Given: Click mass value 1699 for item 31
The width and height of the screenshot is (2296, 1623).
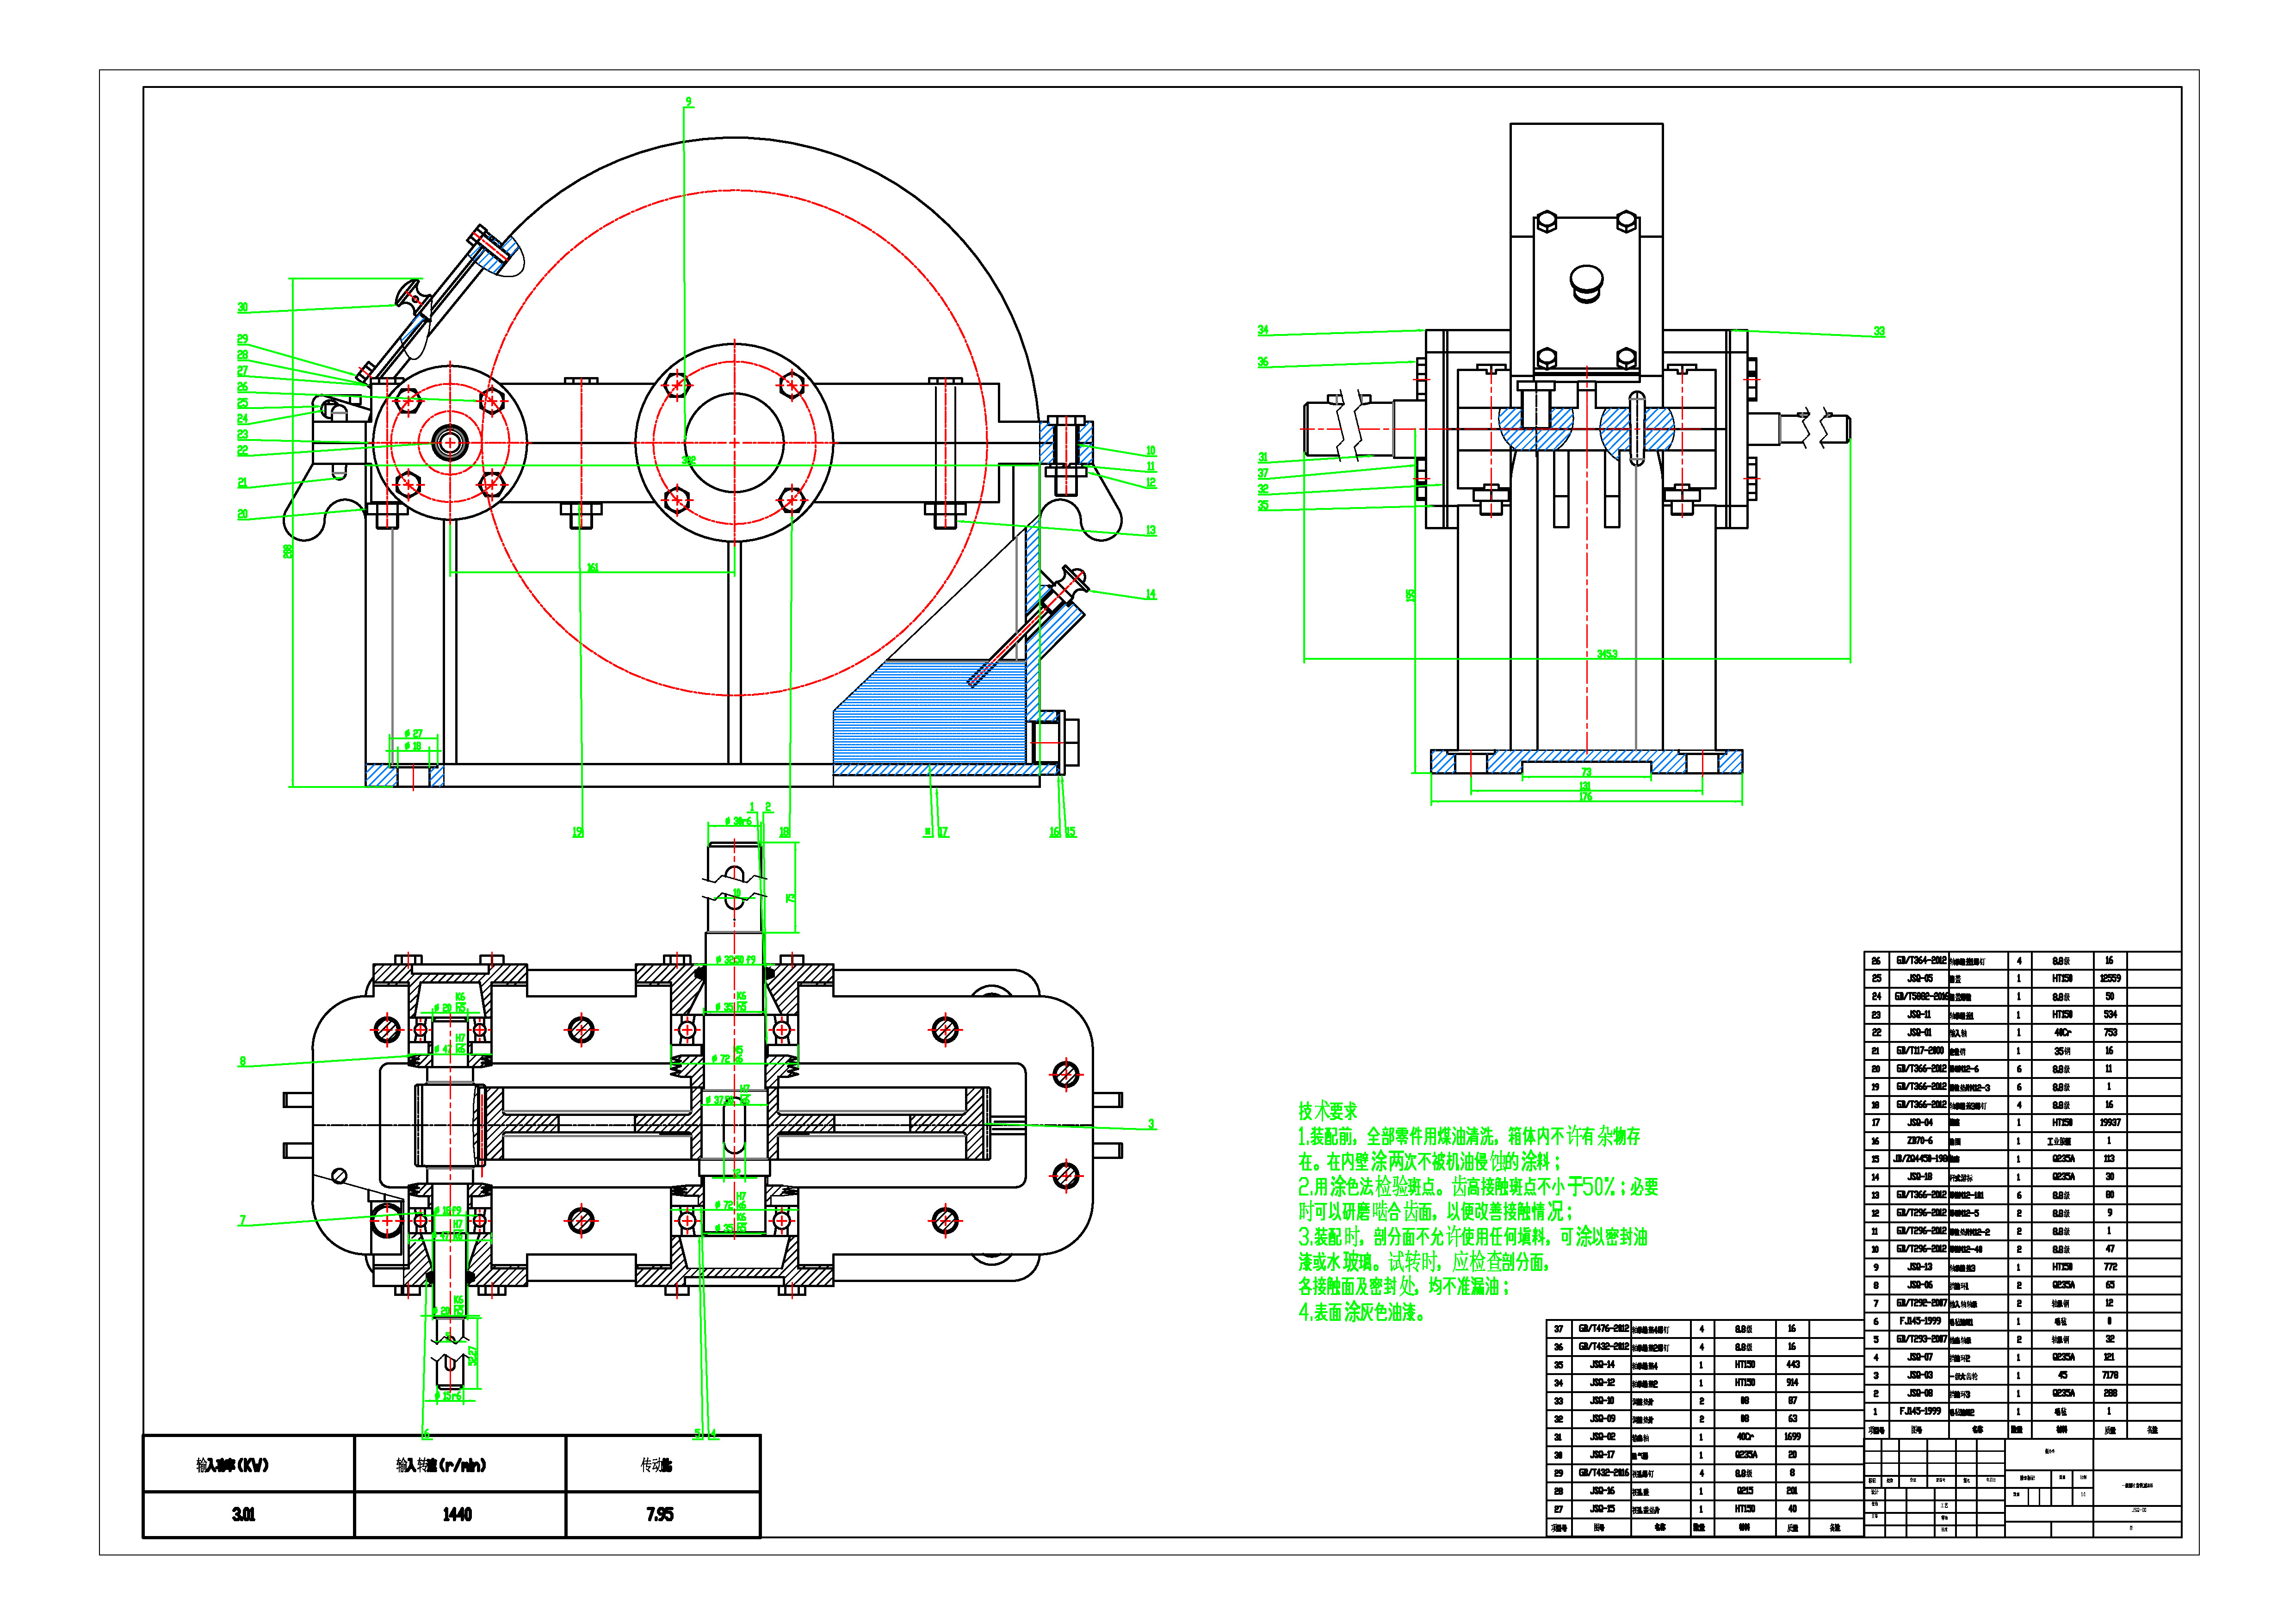Looking at the screenshot, I should 1792,1437.
